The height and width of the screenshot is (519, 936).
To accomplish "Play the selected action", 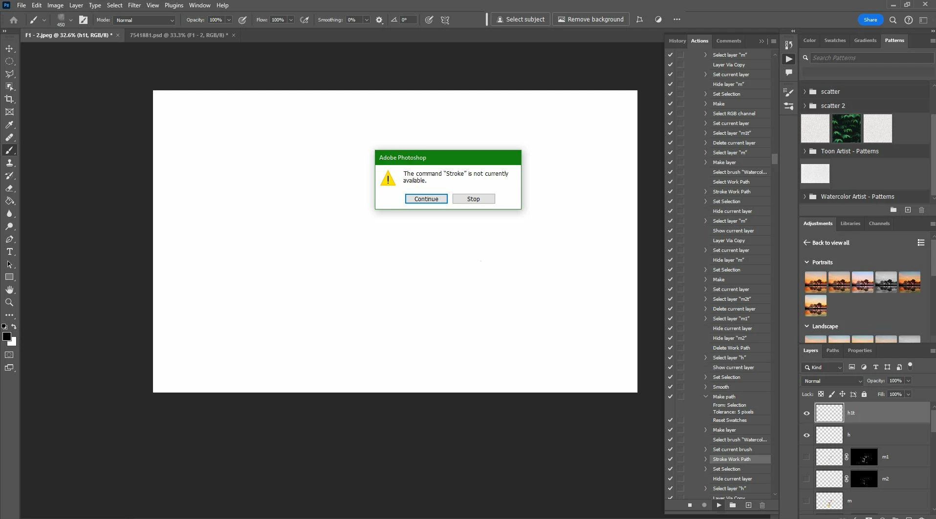I will coord(718,505).
